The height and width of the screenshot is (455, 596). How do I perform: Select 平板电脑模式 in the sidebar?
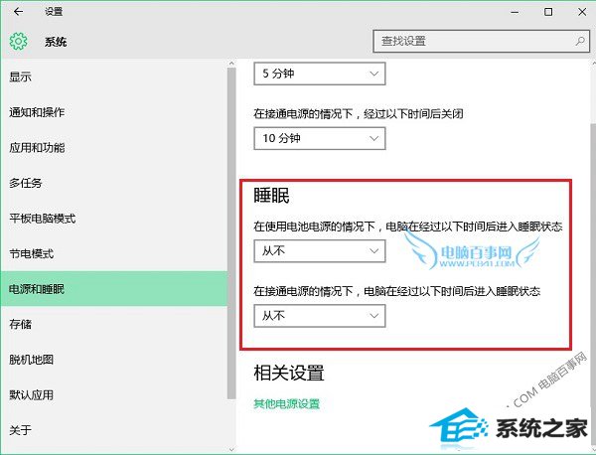43,219
